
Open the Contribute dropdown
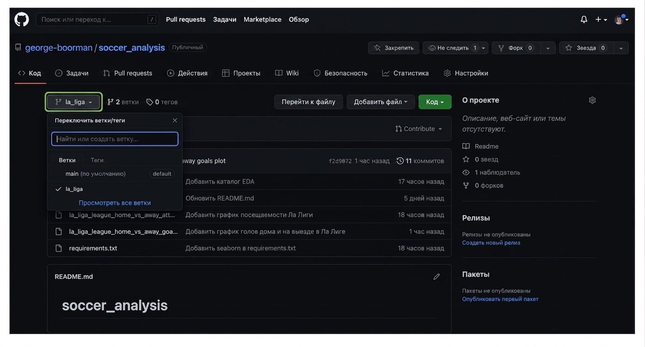419,129
